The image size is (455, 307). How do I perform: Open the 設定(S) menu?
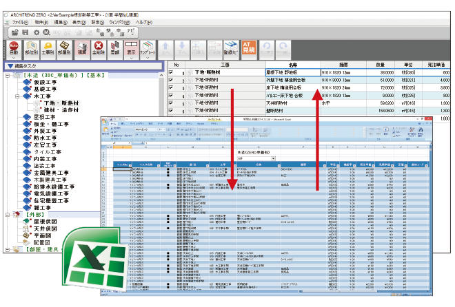98,22
